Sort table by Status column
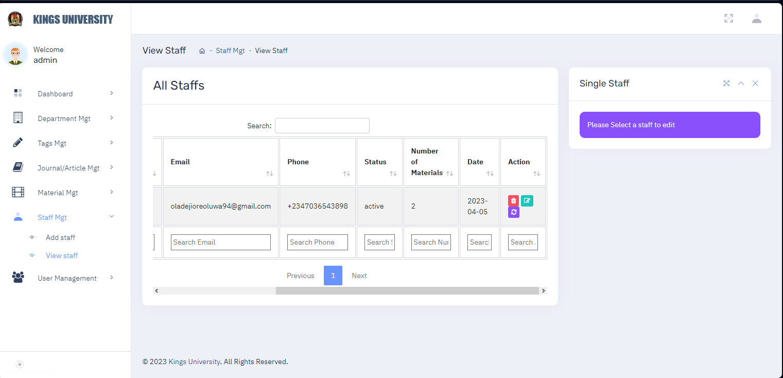 379,162
